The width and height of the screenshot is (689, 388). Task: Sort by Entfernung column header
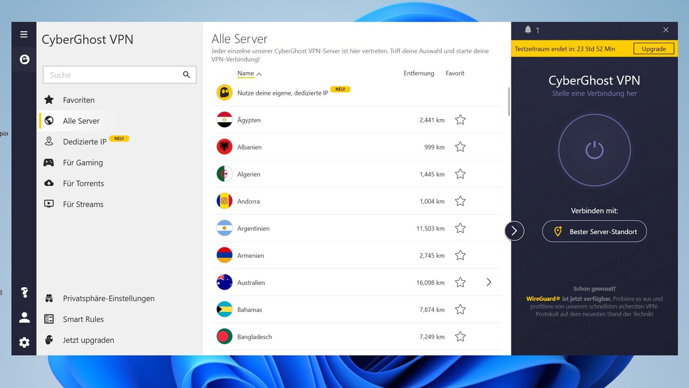(x=419, y=73)
